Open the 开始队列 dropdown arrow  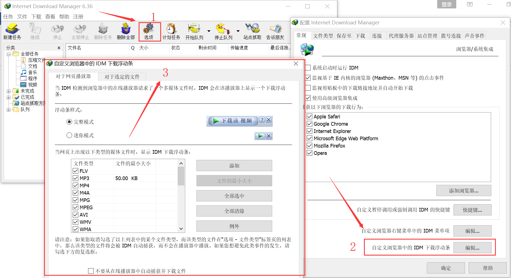coord(209,31)
